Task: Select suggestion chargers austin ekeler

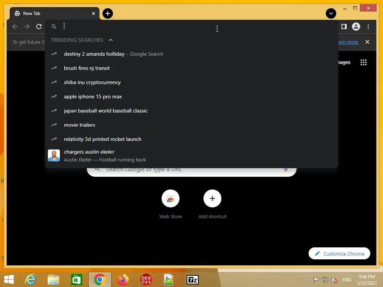Action: point(191,156)
